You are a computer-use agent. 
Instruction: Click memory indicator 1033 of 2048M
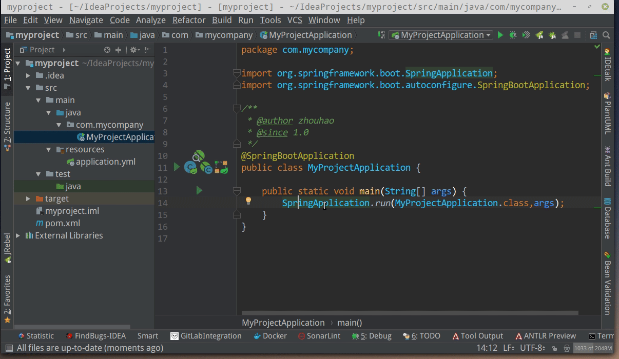tap(593, 348)
